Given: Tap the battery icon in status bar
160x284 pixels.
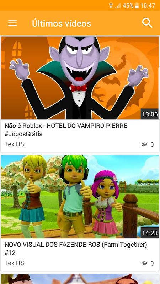Looking at the screenshot, I should tap(137, 5).
